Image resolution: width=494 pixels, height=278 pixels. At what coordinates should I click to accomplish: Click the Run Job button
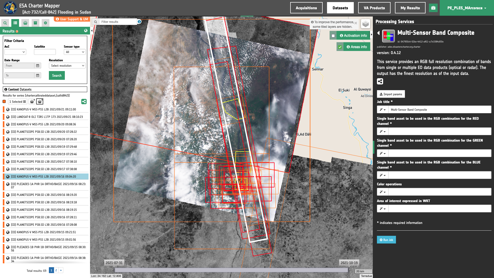click(x=386, y=240)
